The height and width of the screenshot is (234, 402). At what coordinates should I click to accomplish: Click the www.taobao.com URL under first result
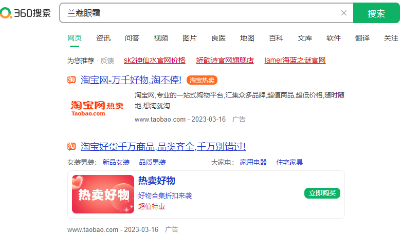point(160,119)
